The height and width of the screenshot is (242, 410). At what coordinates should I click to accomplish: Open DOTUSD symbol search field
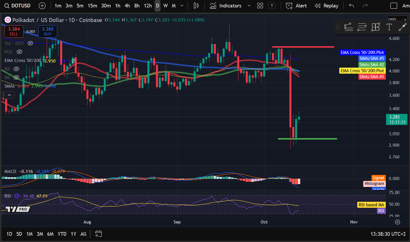pyautogui.click(x=18, y=6)
